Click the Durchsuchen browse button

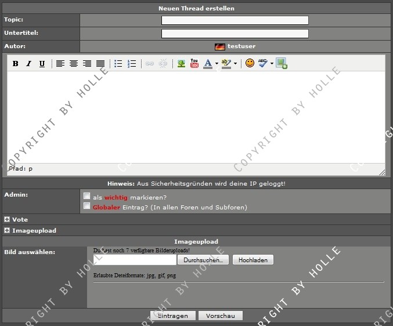(x=203, y=260)
